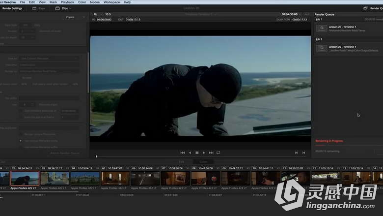The width and height of the screenshot is (383, 216).
Task: Select clip 02 thumbnail 09:54:34:21
Action: point(25,178)
